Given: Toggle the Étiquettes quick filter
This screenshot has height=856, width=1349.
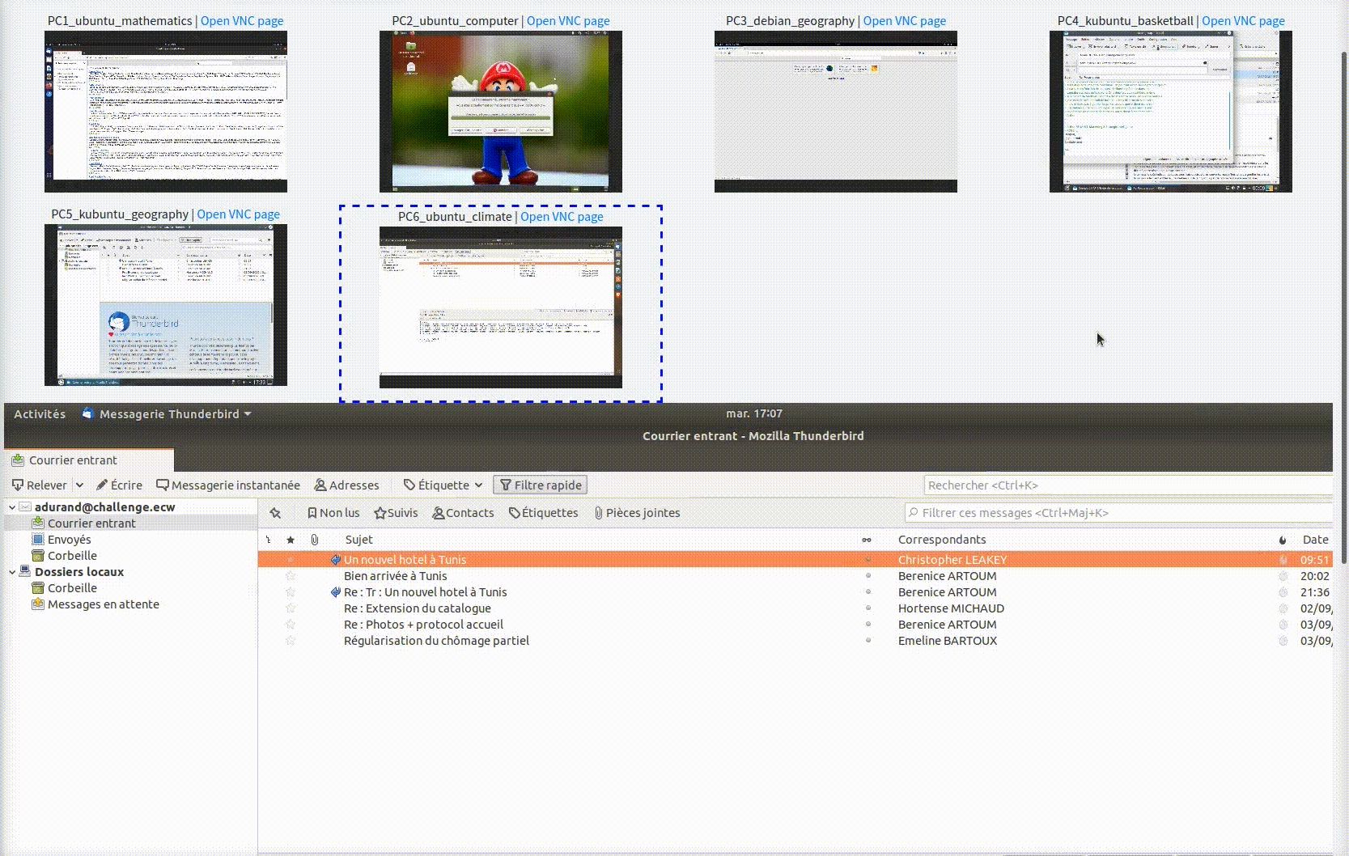Looking at the screenshot, I should [x=543, y=513].
